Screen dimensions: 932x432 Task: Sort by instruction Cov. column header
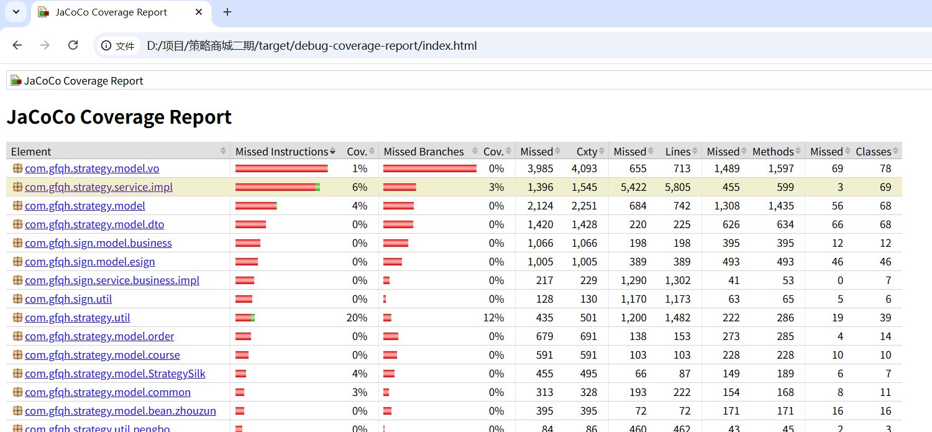pos(360,151)
